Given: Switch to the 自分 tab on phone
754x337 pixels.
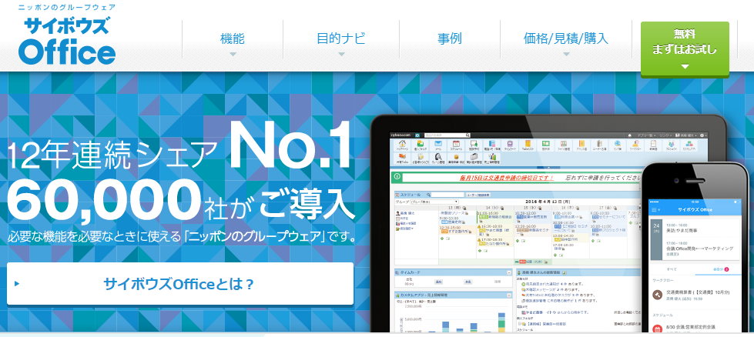Looking at the screenshot, I should point(718,269).
